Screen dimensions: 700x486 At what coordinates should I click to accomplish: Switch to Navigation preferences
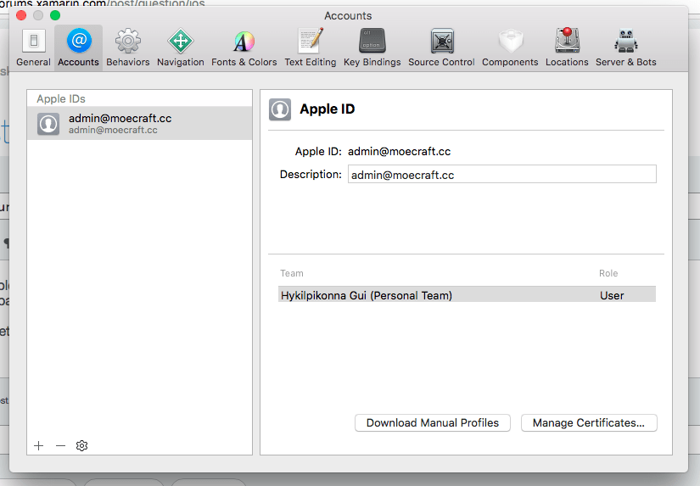pos(181,47)
